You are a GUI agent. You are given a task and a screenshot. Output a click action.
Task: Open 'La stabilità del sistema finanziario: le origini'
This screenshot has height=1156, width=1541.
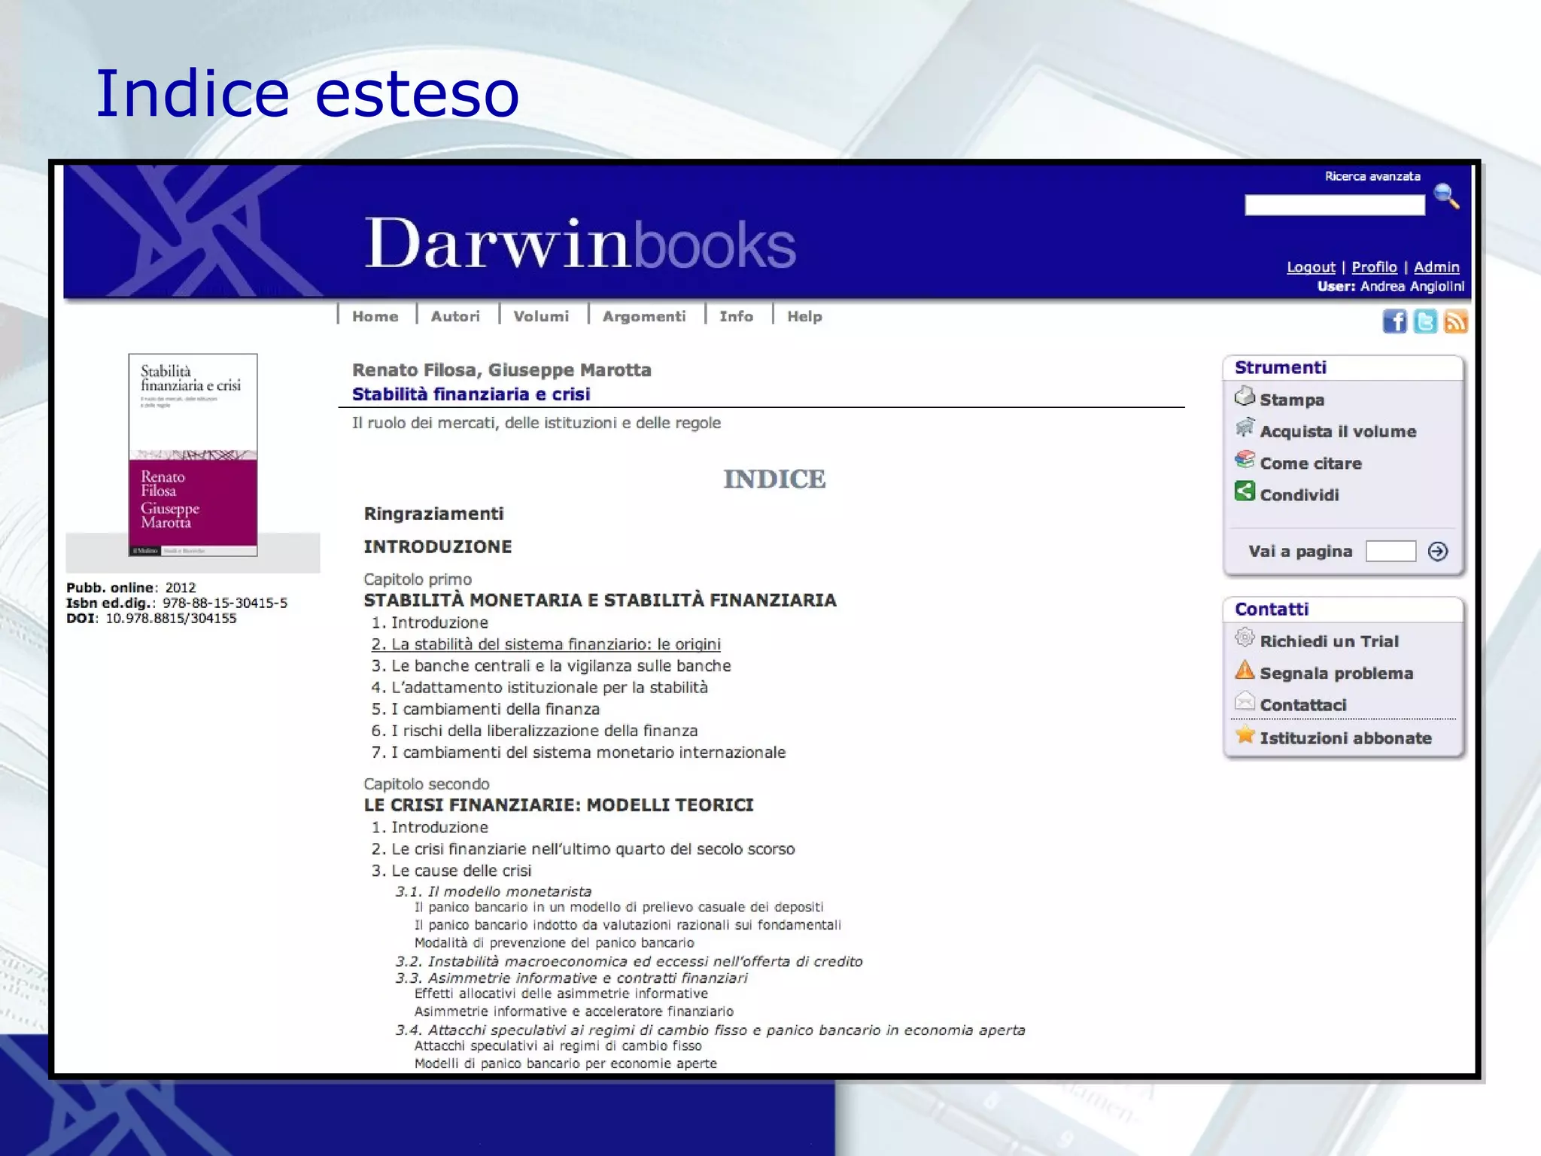546,645
